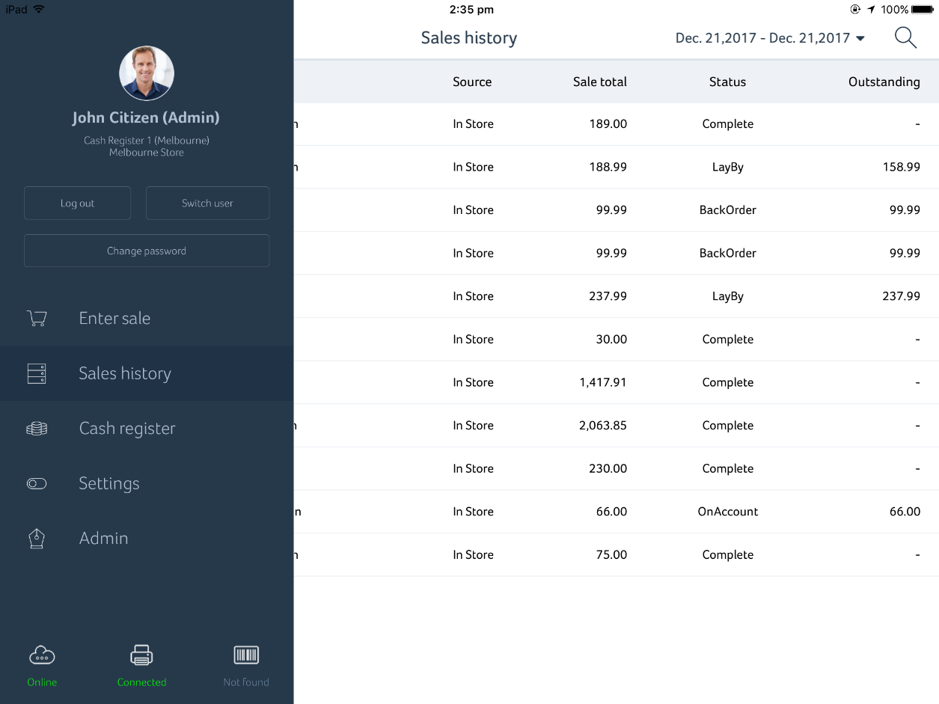Tap the Connected printer status icon
The image size is (939, 704).
click(141, 655)
